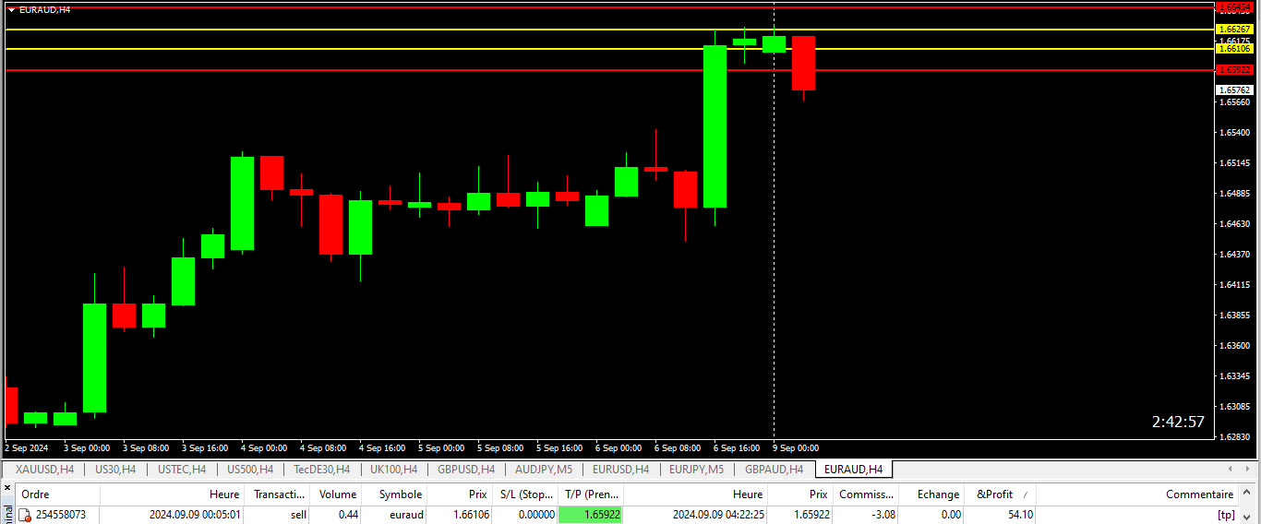Click the 1.66267 yellow price label
The image size is (1261, 524).
pos(1234,30)
